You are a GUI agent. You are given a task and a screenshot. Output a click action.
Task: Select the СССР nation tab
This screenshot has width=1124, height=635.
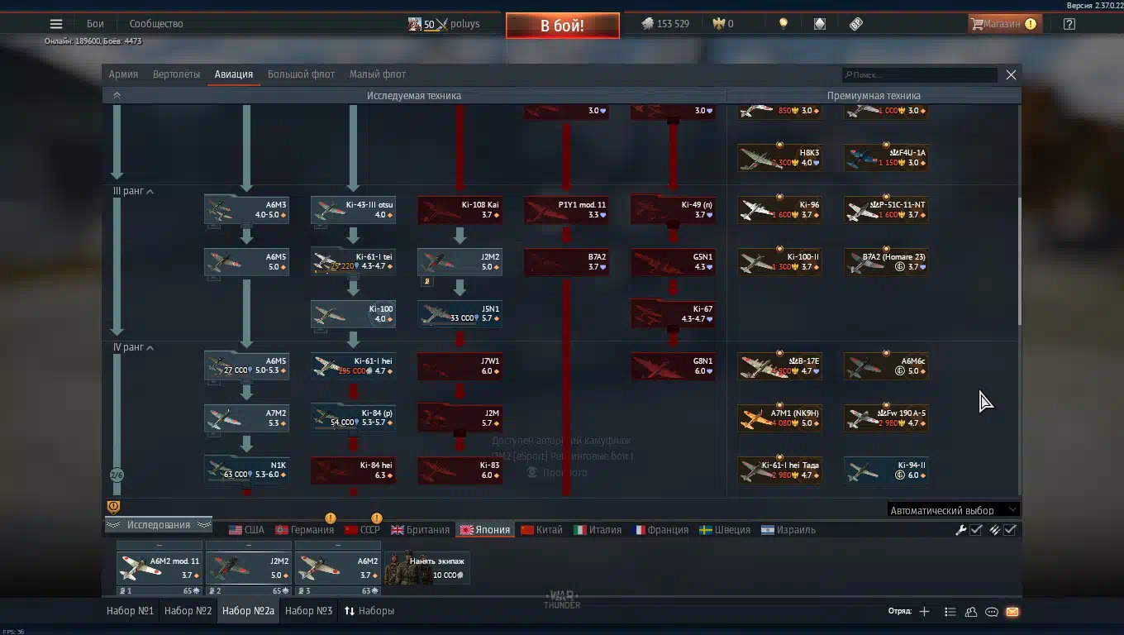(x=362, y=530)
